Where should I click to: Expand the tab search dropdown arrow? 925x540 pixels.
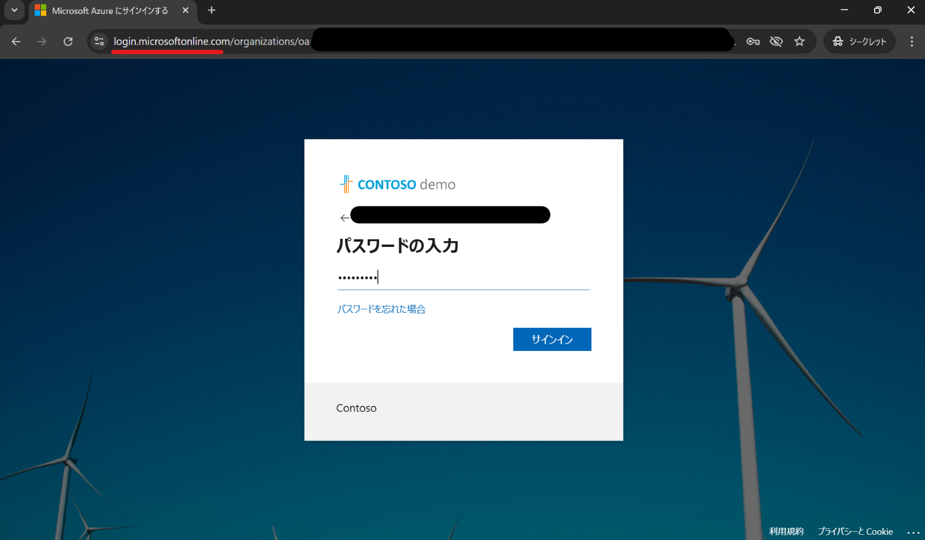(x=14, y=10)
